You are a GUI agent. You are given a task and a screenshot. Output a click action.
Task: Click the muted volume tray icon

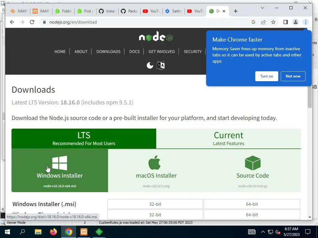[278, 232]
